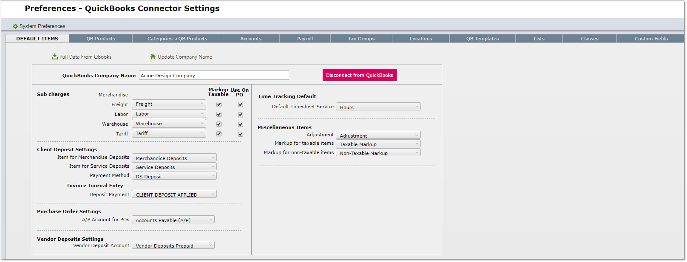Image resolution: width=687 pixels, height=262 pixels.
Task: Click the System Preferences gear icon
Action: coord(15,26)
